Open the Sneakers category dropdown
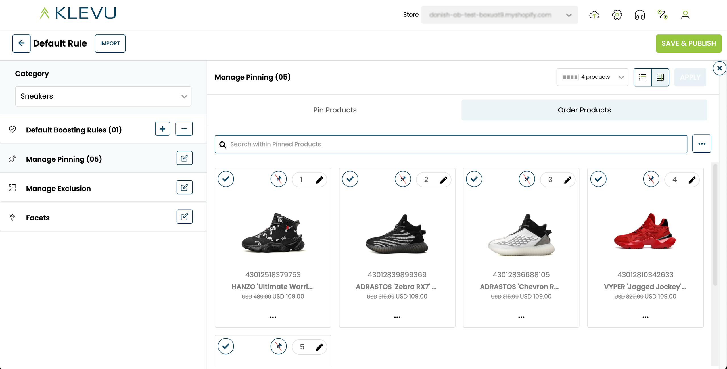This screenshot has height=369, width=727. (103, 96)
